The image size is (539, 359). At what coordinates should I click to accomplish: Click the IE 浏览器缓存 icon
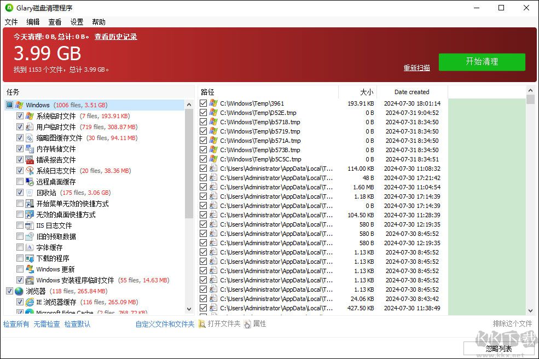tap(30, 302)
